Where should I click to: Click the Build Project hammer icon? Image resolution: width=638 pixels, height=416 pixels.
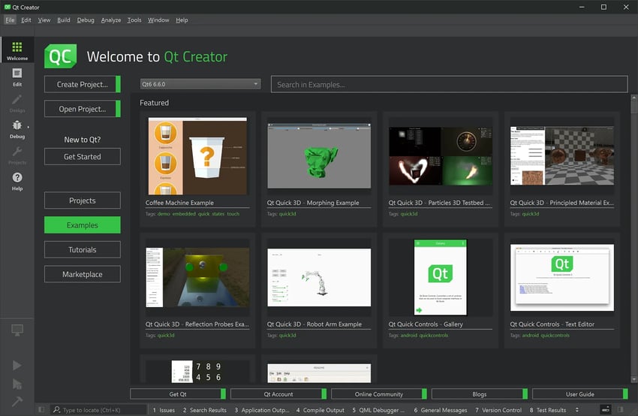17,401
